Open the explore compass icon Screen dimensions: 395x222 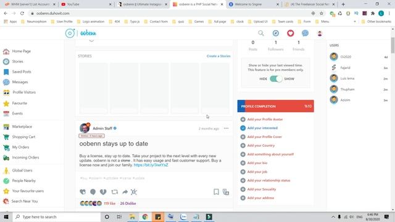tap(276, 33)
